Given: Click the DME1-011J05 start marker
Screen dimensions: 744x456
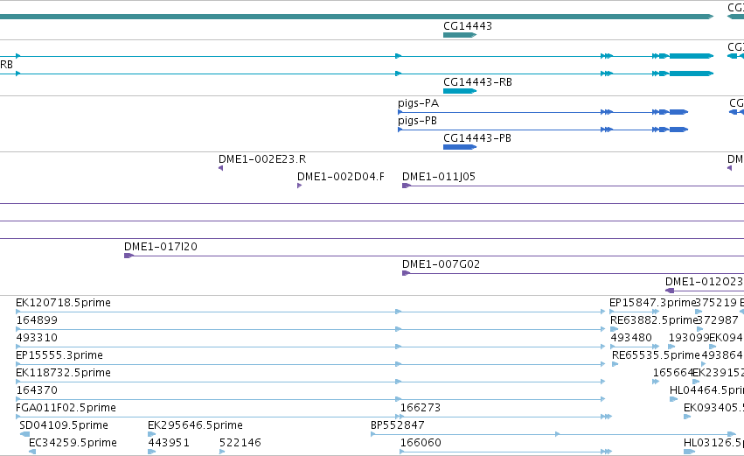Looking at the screenshot, I should click(x=407, y=186).
